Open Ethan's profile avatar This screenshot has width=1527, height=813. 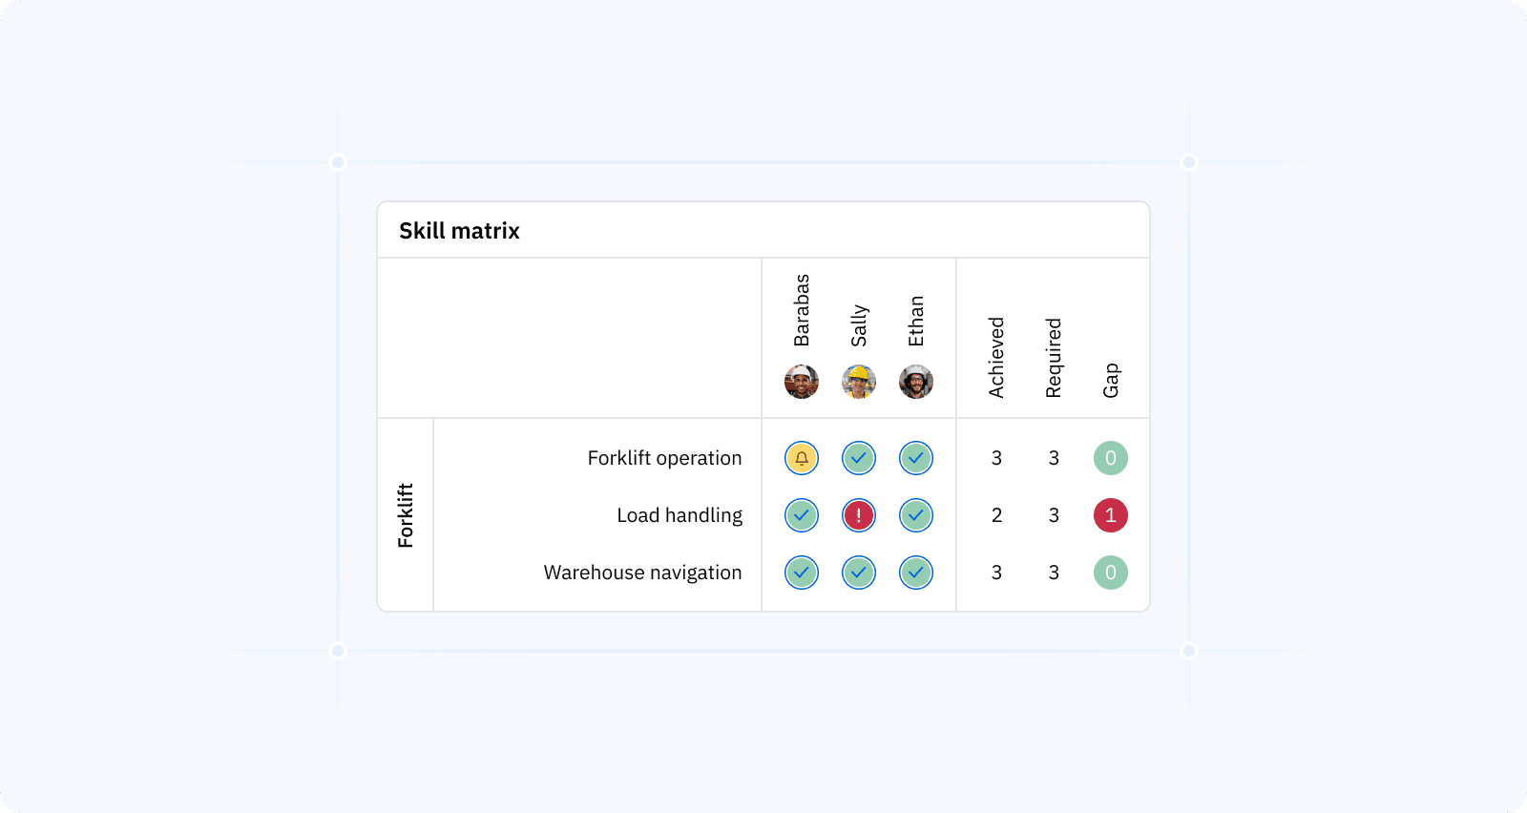click(916, 382)
